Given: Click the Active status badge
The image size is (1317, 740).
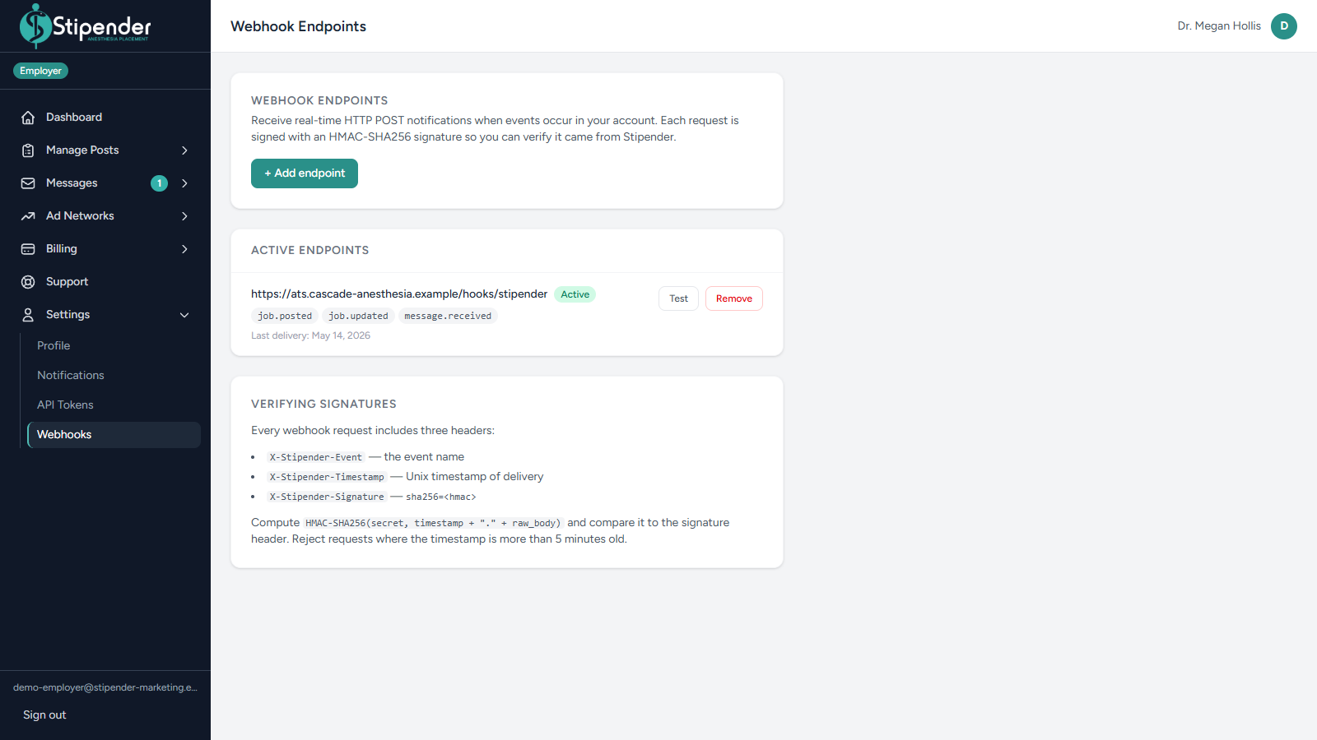Looking at the screenshot, I should 575,294.
